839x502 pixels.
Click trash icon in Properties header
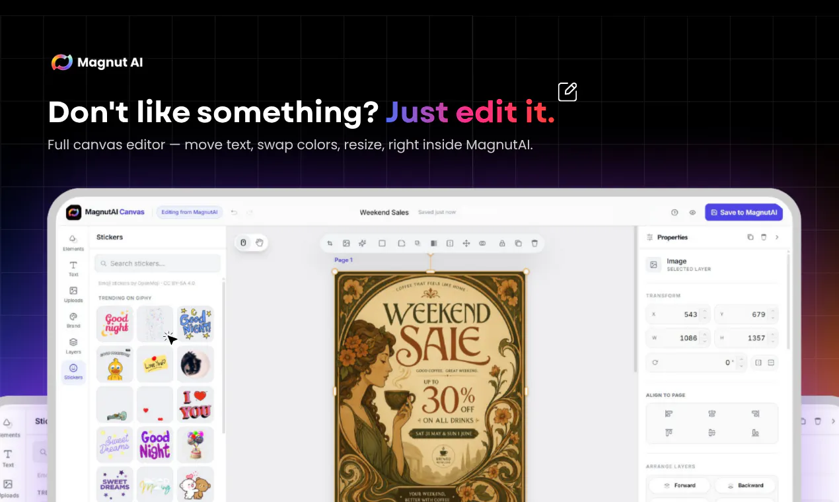point(764,237)
